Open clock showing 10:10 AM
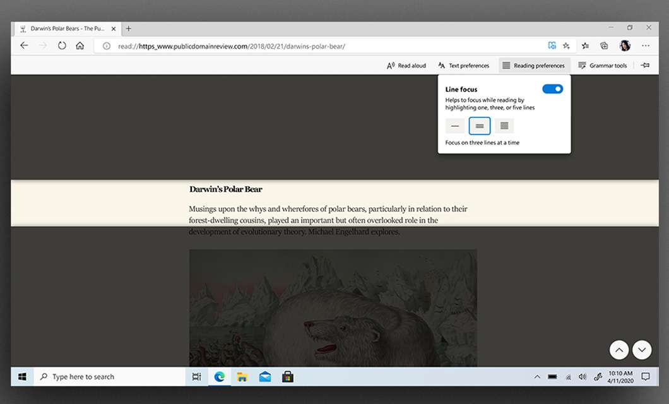The image size is (669, 404). point(620,377)
